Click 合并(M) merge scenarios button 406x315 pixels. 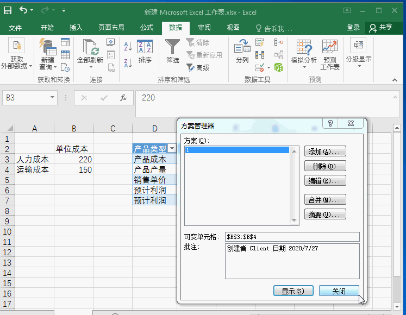[325, 199]
